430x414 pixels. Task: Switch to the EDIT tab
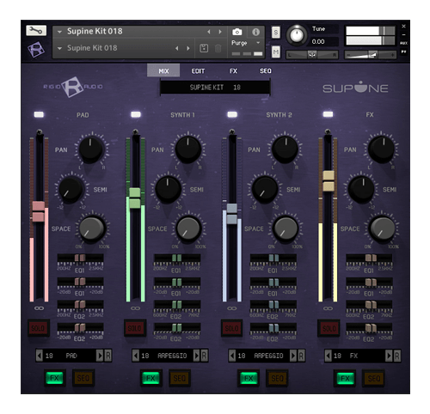pyautogui.click(x=198, y=70)
